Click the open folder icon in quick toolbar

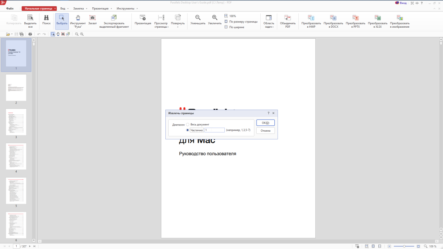(x=8, y=34)
